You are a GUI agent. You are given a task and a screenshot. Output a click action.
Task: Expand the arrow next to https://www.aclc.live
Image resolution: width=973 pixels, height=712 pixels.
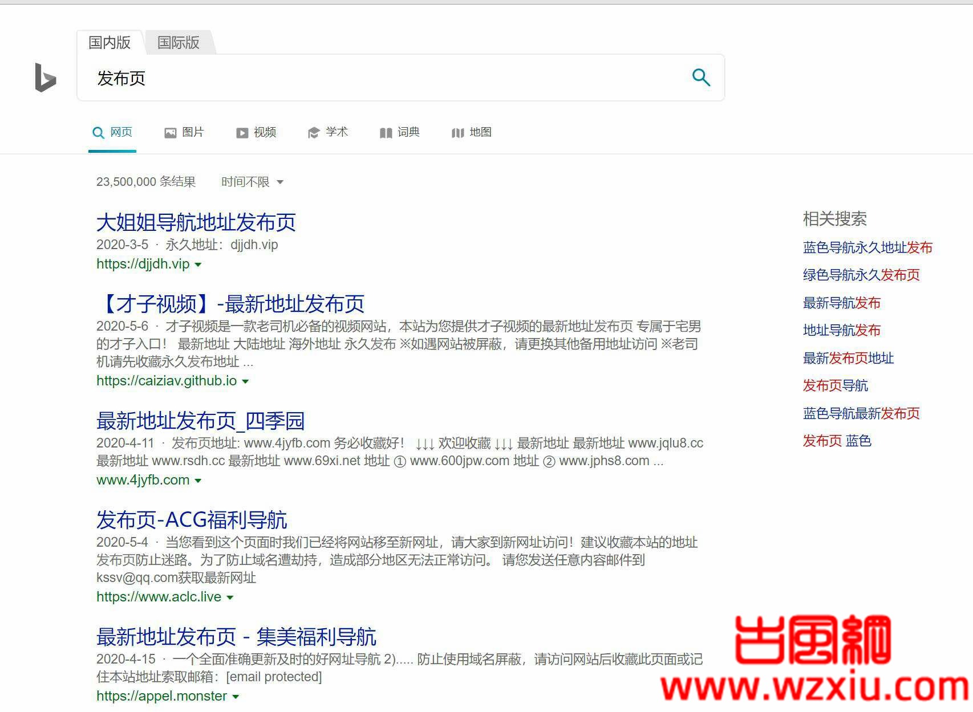tap(230, 597)
